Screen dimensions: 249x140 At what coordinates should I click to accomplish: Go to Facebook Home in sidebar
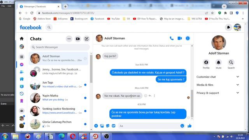coord(22,38)
